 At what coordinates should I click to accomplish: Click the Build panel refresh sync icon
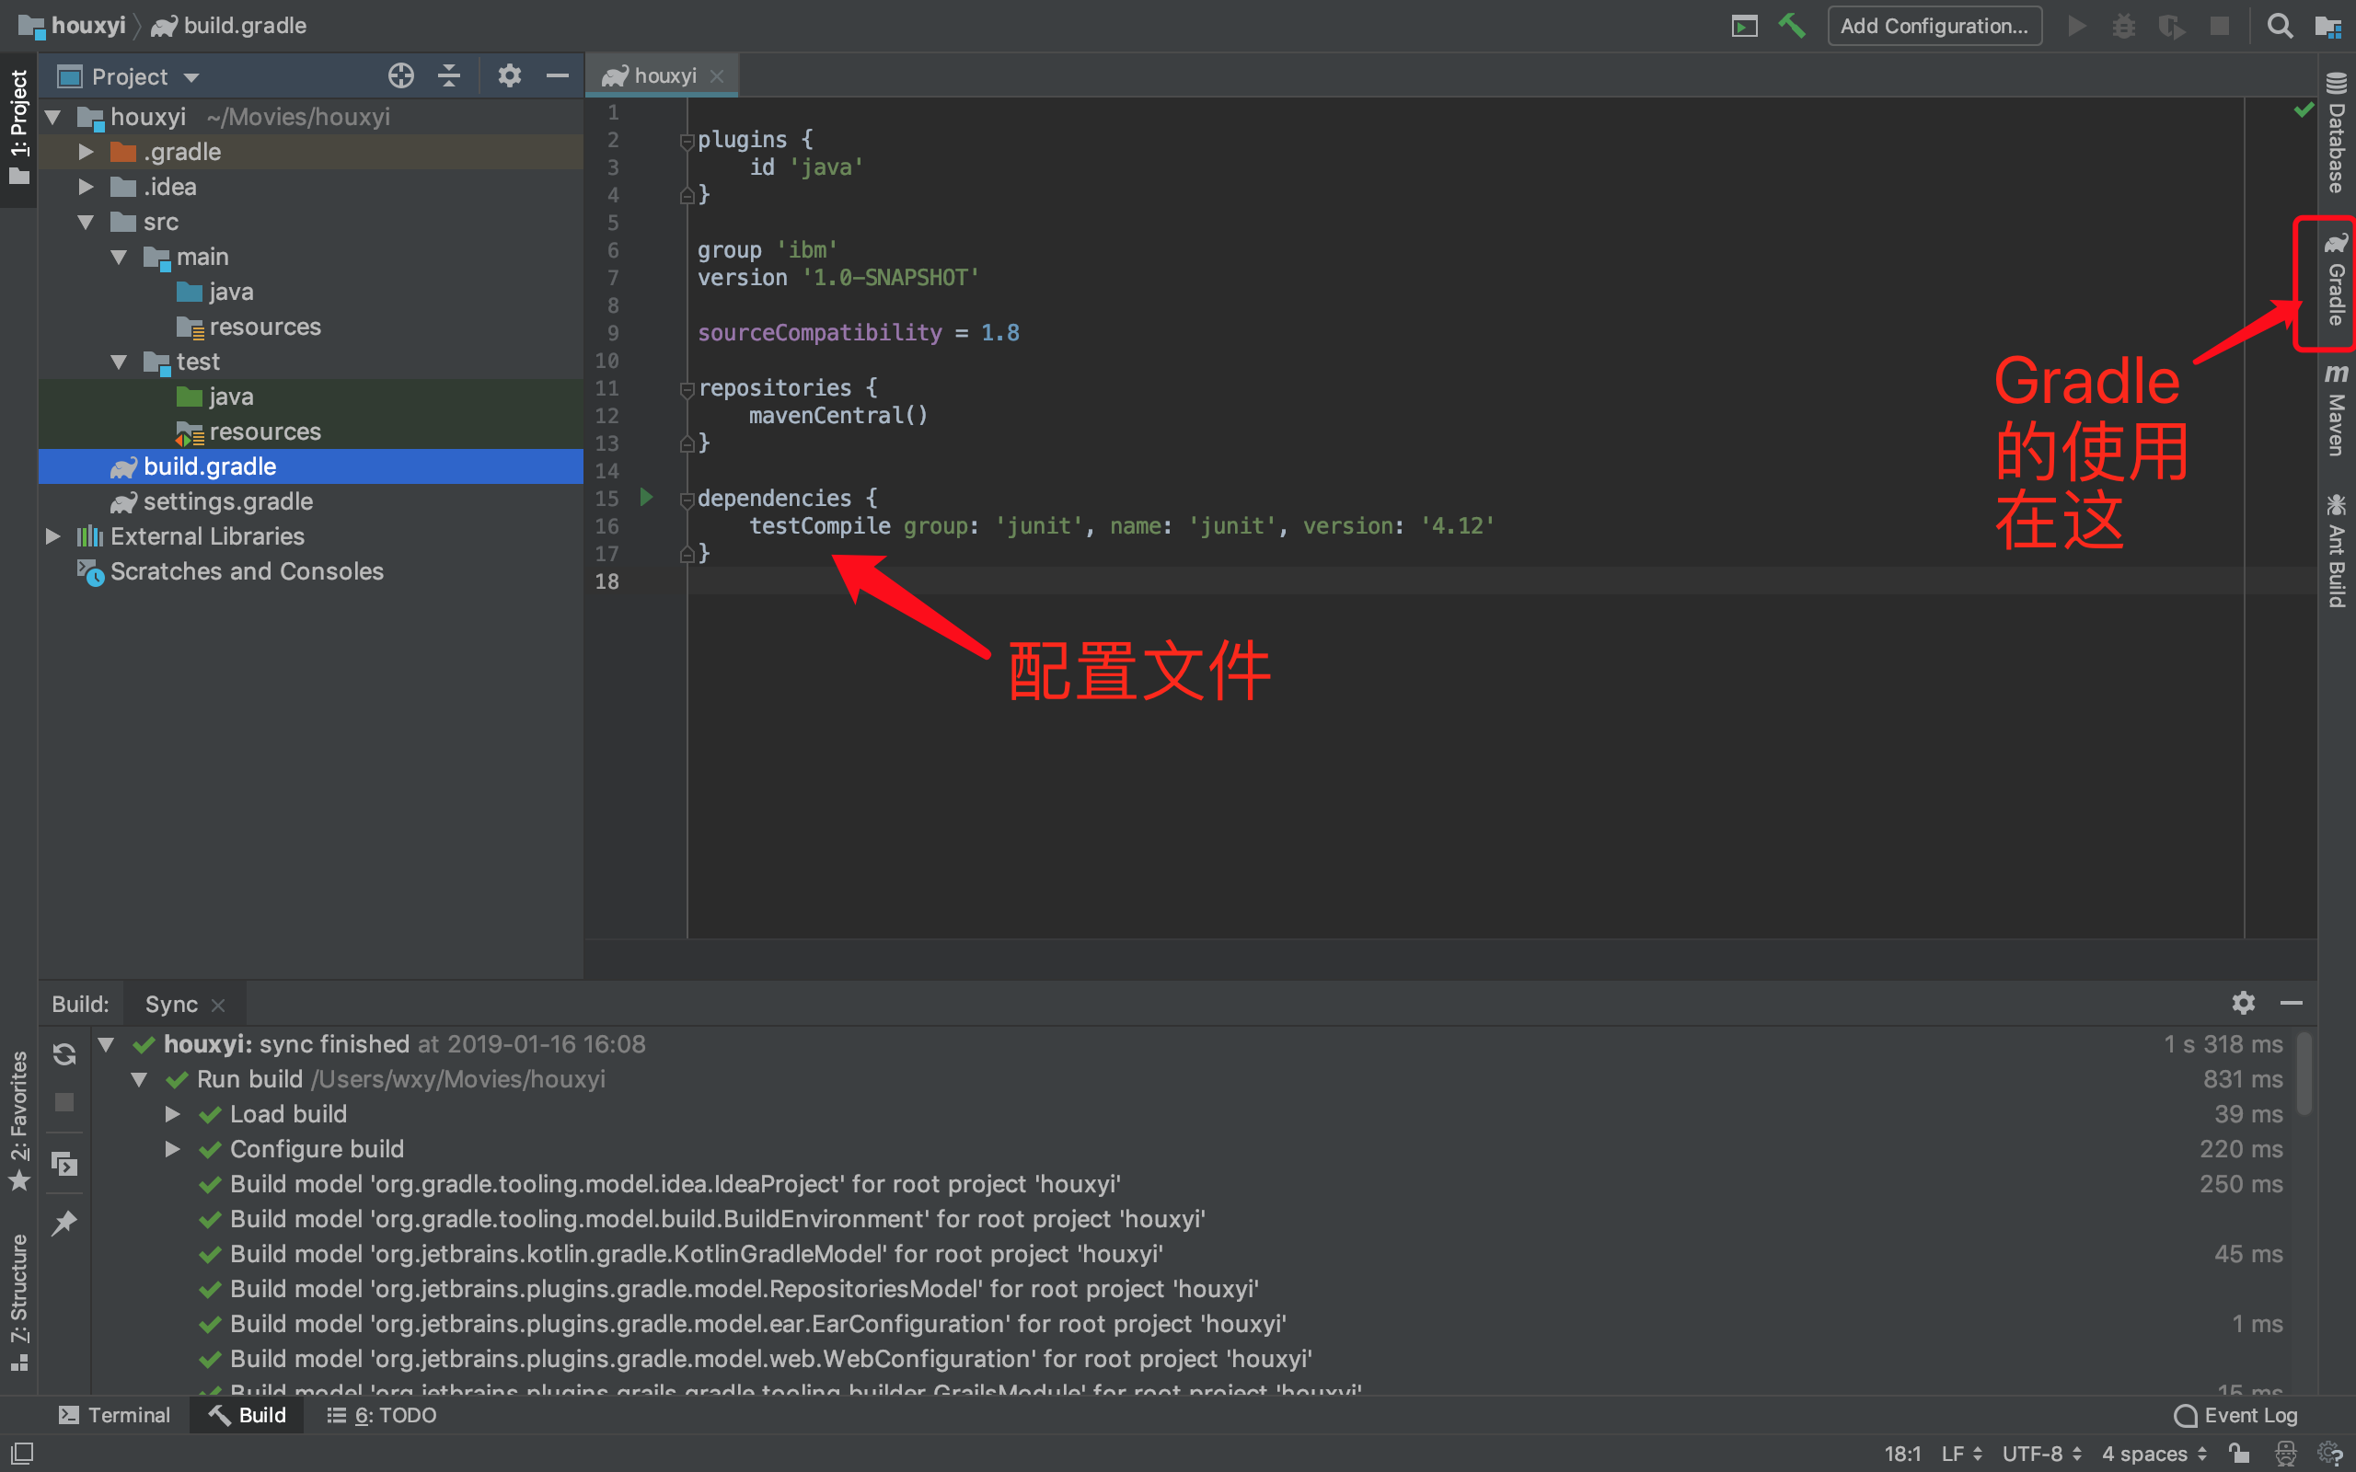(64, 1054)
